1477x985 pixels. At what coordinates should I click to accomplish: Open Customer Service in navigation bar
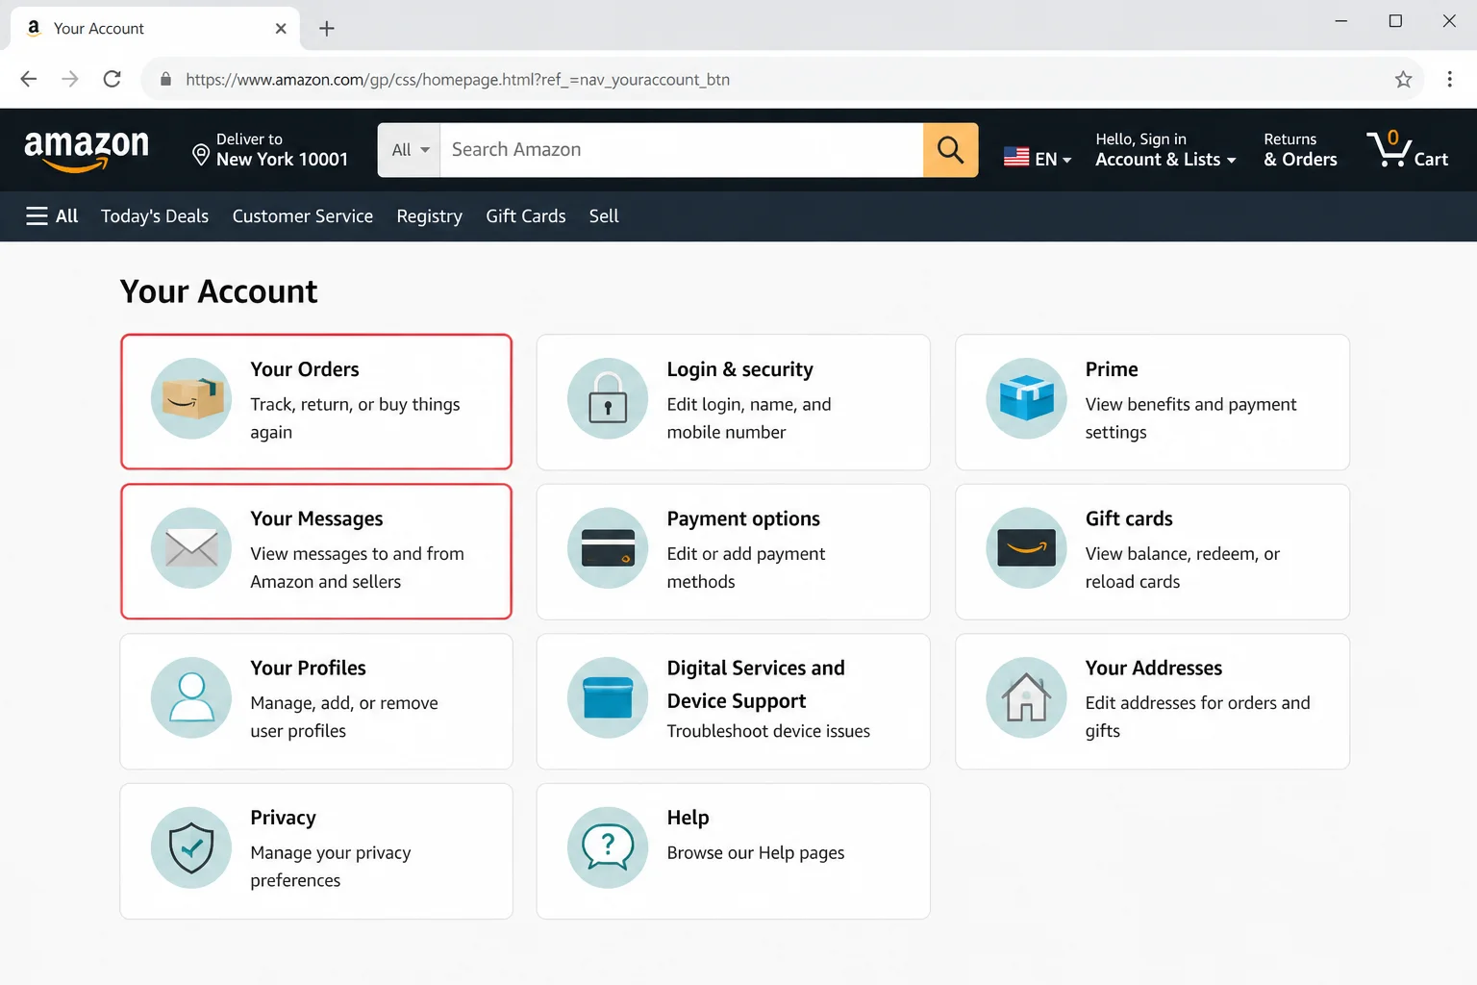pyautogui.click(x=303, y=216)
